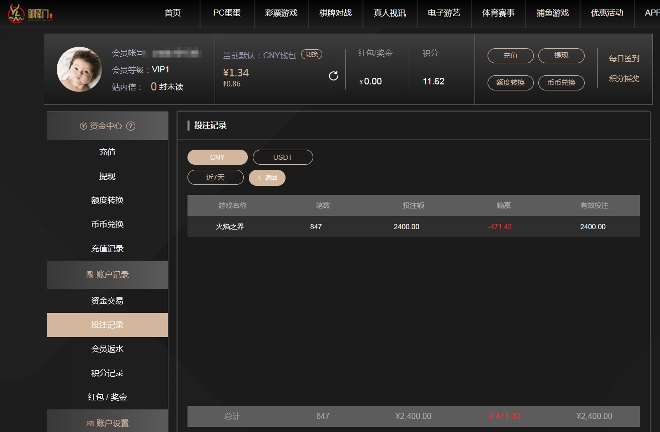Click the 0 封未读 inbox message count

click(x=167, y=87)
